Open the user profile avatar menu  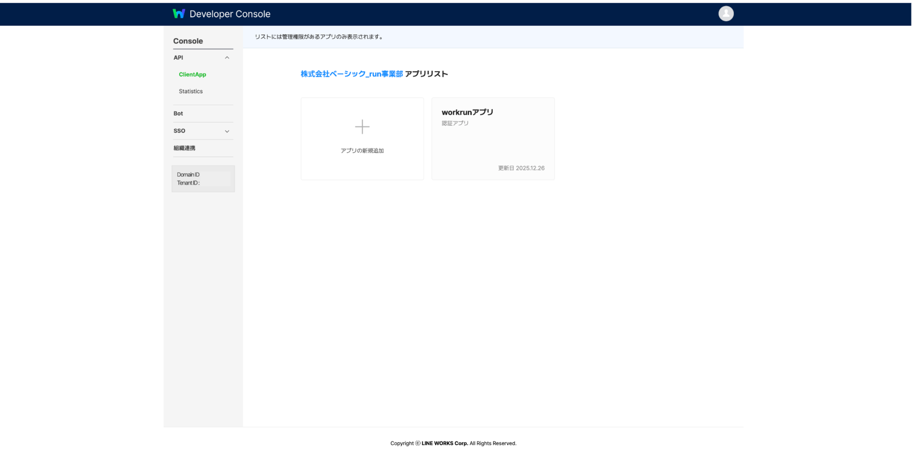coord(726,14)
